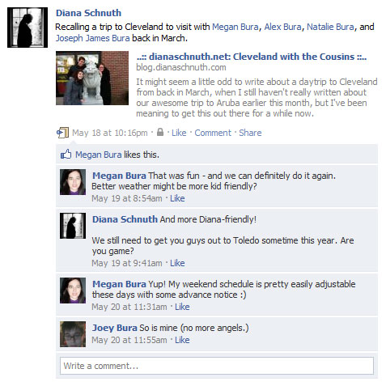This screenshot has height=386, width=386.
Task: Open Joseph James Bura profile link
Action: coord(92,38)
